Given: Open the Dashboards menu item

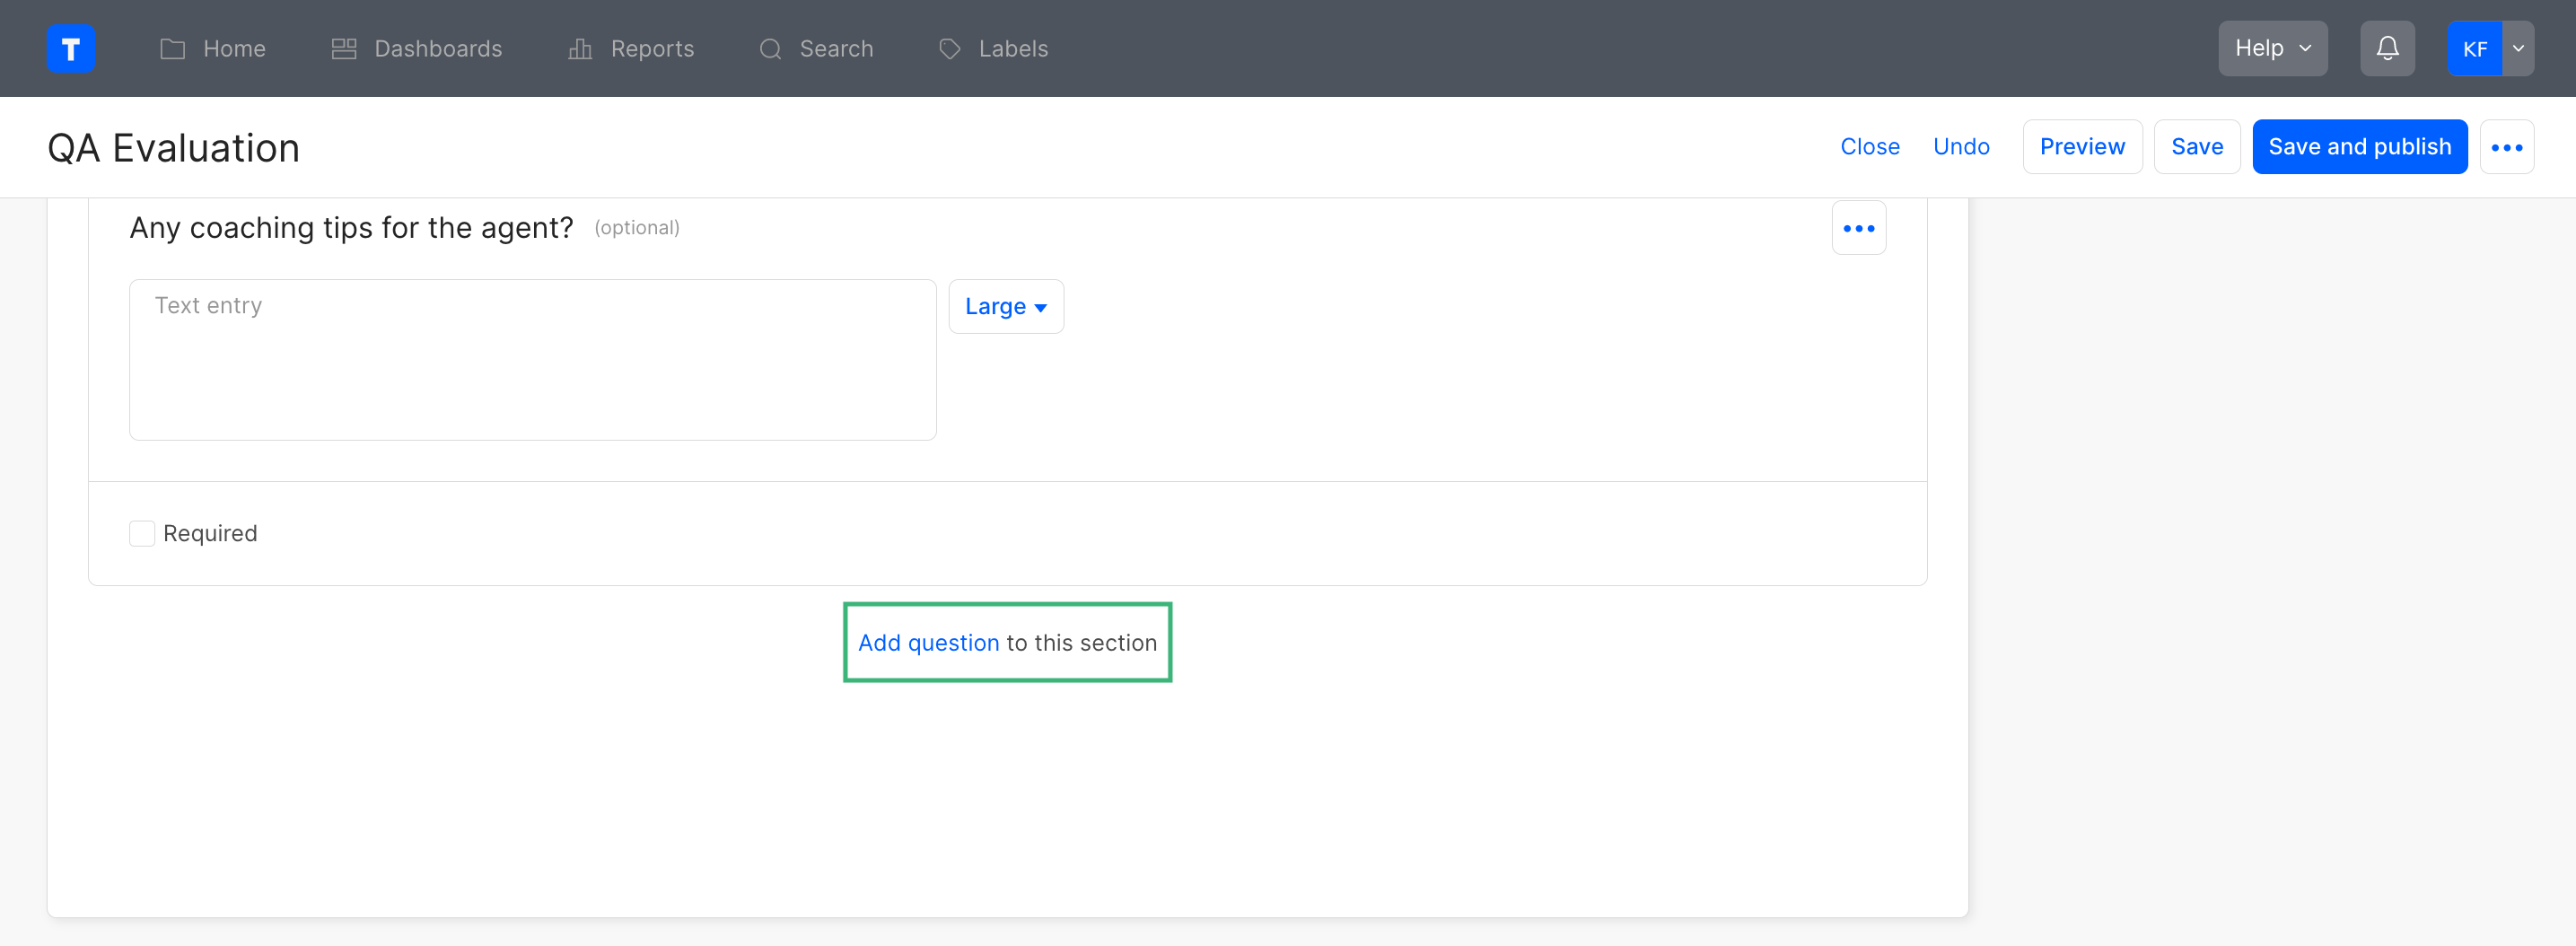Looking at the screenshot, I should click(438, 48).
